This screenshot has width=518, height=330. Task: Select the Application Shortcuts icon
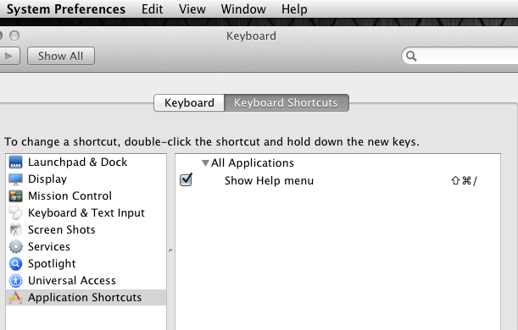pos(15,297)
